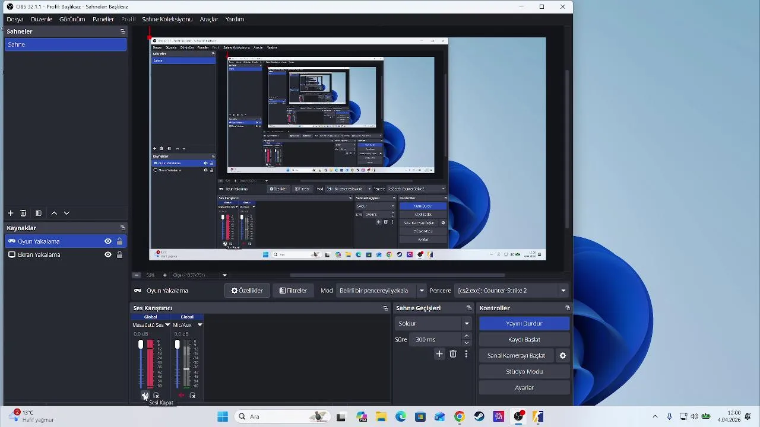Open virtual camera settings gear icon
Image resolution: width=760 pixels, height=427 pixels.
pyautogui.click(x=563, y=356)
